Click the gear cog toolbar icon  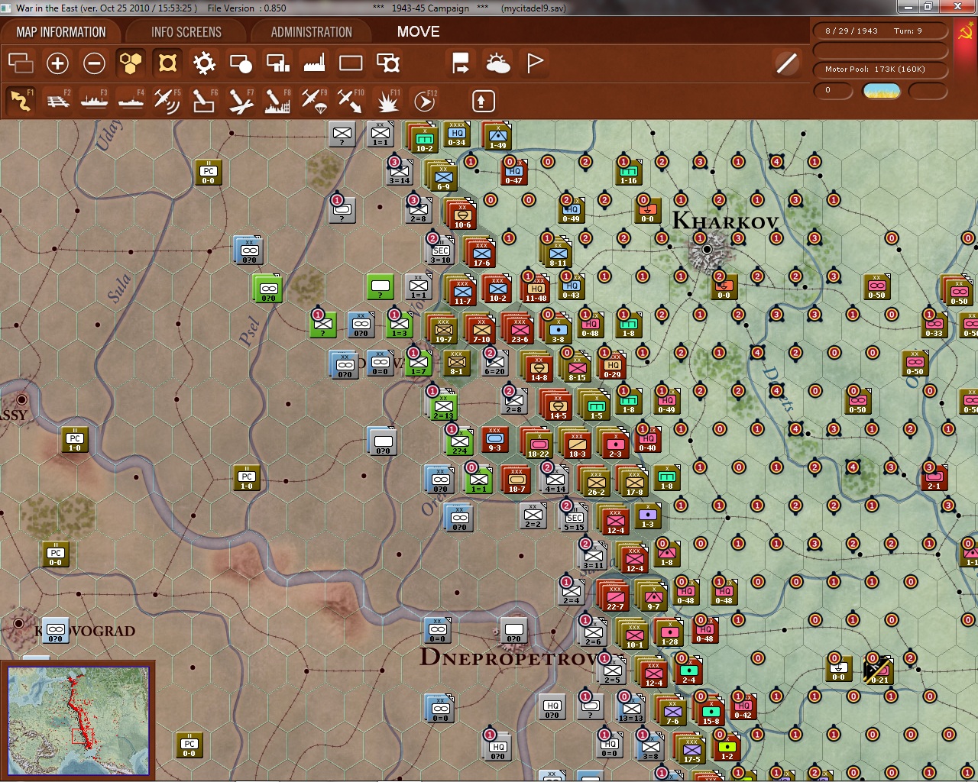pos(204,63)
